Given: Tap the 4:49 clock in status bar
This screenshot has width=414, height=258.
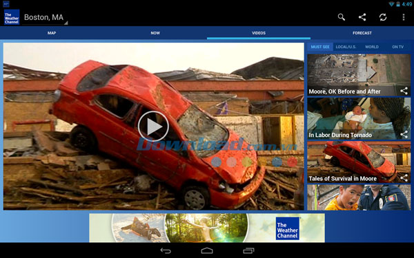Looking at the screenshot, I should coord(407,4).
